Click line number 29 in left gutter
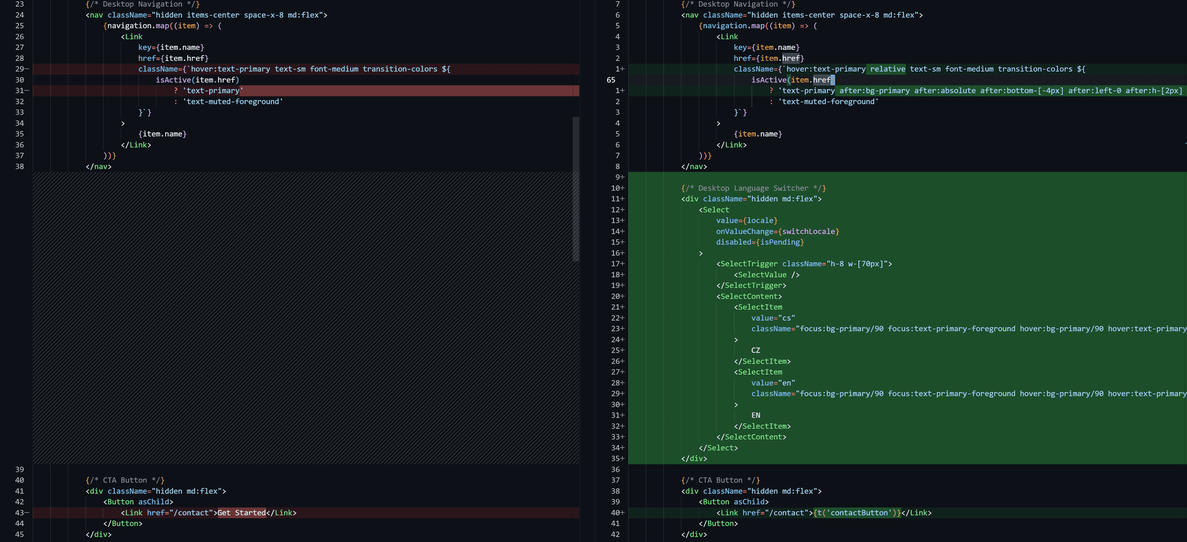Viewport: 1187px width, 542px height. 20,69
